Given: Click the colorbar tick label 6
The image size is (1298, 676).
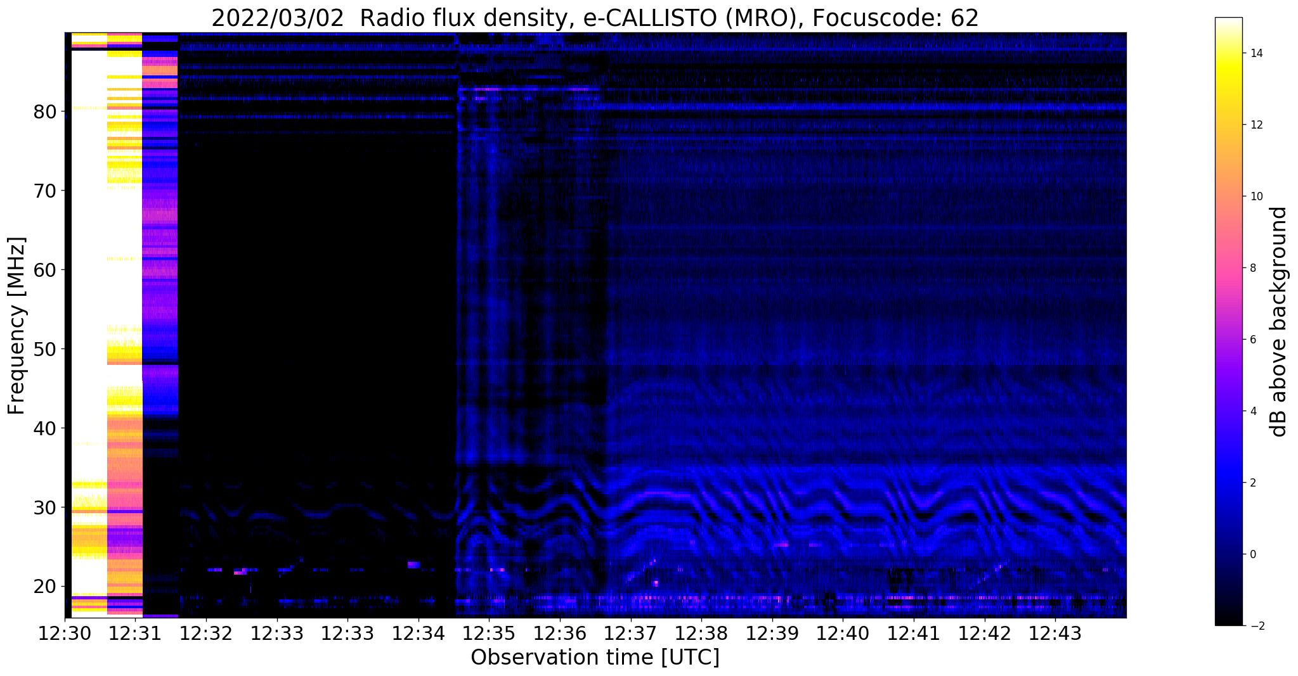Looking at the screenshot, I should coord(1252,340).
